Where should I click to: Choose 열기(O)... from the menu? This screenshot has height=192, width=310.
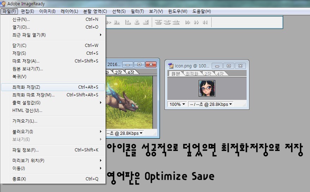coord(53,27)
